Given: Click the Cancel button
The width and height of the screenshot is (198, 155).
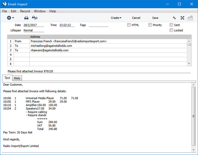Looking at the screenshot, I should click(x=136, y=18).
